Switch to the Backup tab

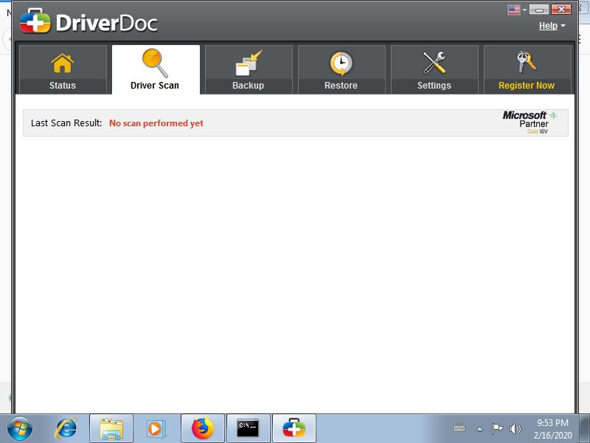249,69
